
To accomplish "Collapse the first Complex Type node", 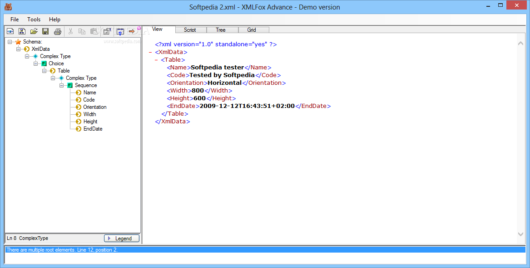I will pos(27,56).
